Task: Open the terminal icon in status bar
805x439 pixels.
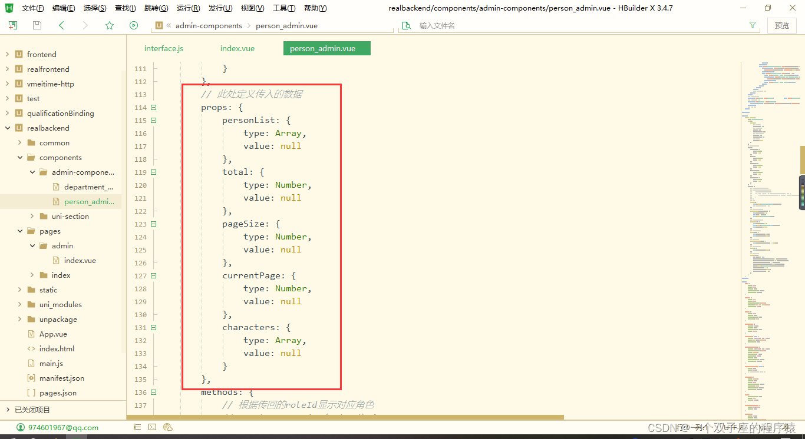Action: tap(152, 427)
